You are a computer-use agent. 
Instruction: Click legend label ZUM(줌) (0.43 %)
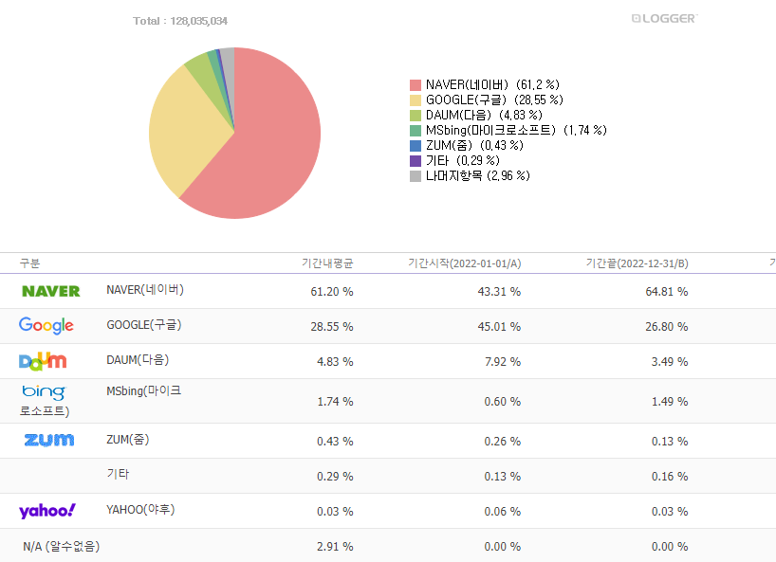pos(474,146)
